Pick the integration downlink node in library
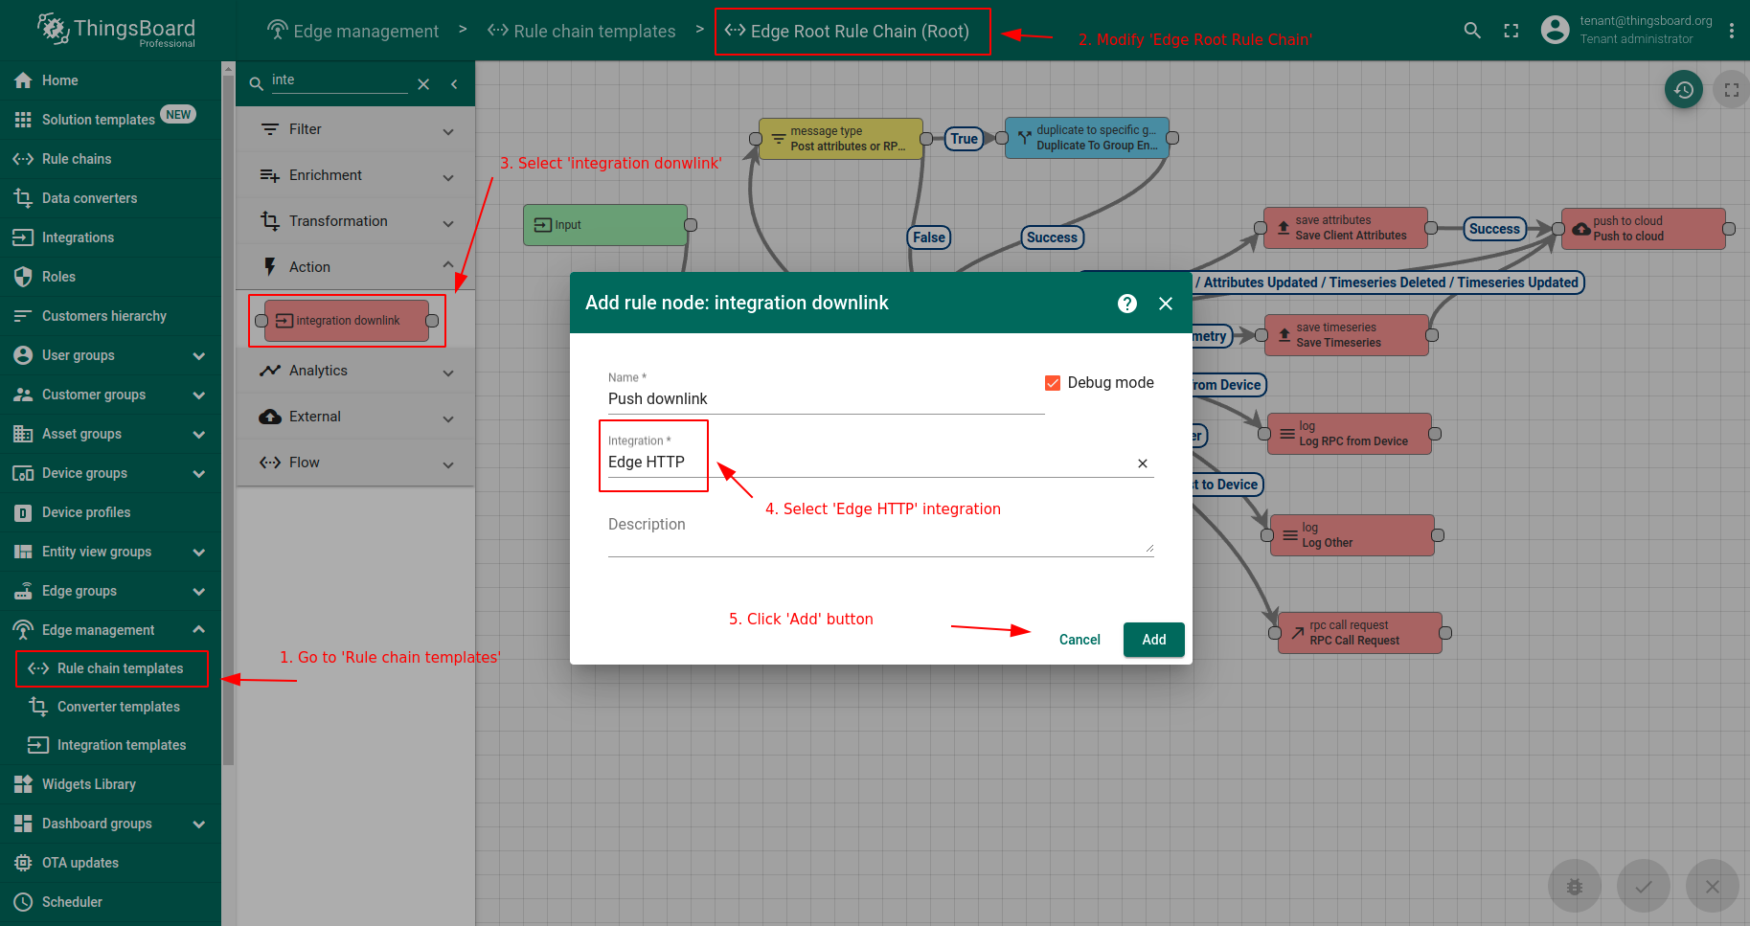 click(347, 321)
